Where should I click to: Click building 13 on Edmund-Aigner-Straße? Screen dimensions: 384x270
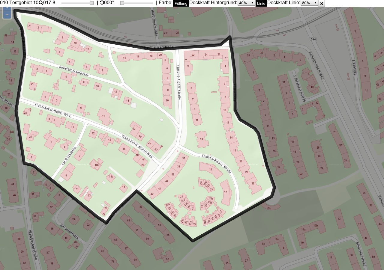click(202, 139)
